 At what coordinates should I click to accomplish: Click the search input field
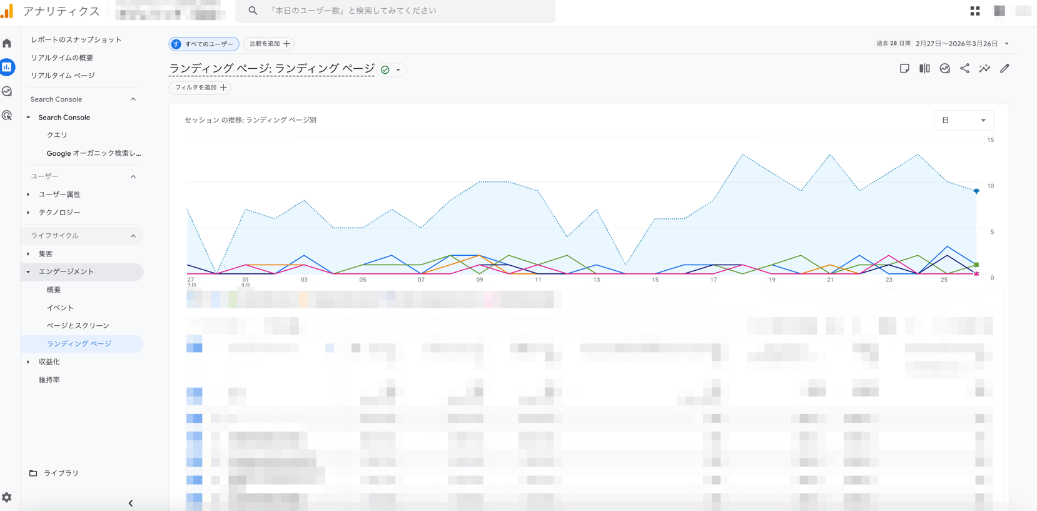pyautogui.click(x=400, y=11)
